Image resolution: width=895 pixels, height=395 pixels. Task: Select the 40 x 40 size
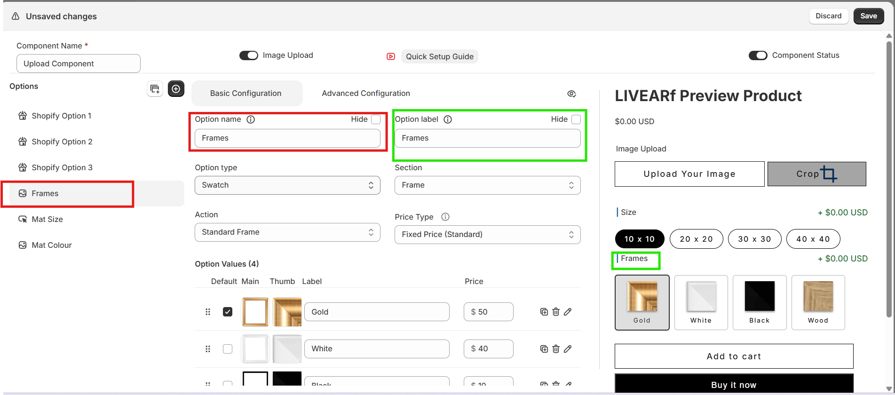pyautogui.click(x=813, y=239)
